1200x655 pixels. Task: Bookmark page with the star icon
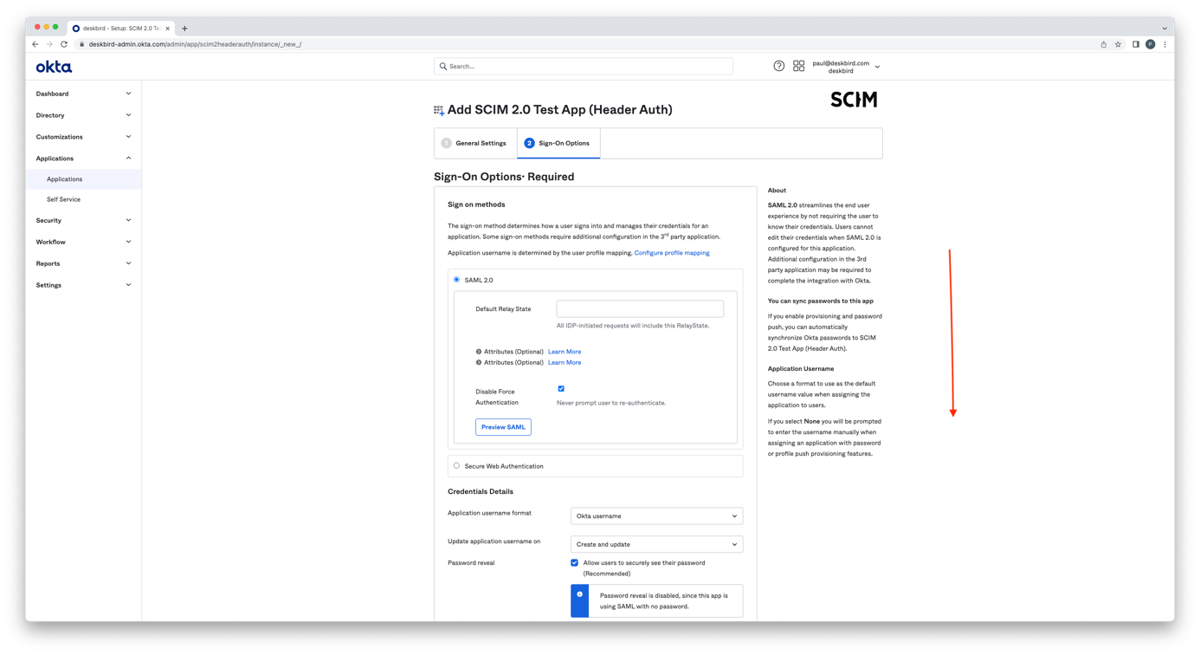(1118, 44)
